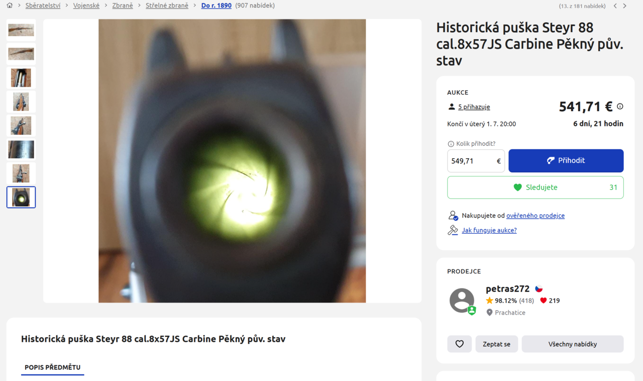This screenshot has height=381, width=643.
Task: Go to the home page icon in breadcrumbs
Action: 10,6
